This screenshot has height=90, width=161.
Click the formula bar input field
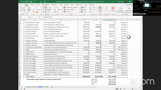(91, 17)
